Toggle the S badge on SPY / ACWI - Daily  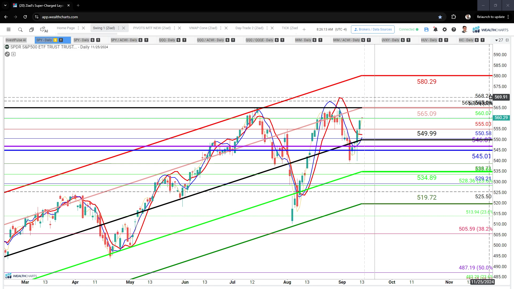coord(141,40)
